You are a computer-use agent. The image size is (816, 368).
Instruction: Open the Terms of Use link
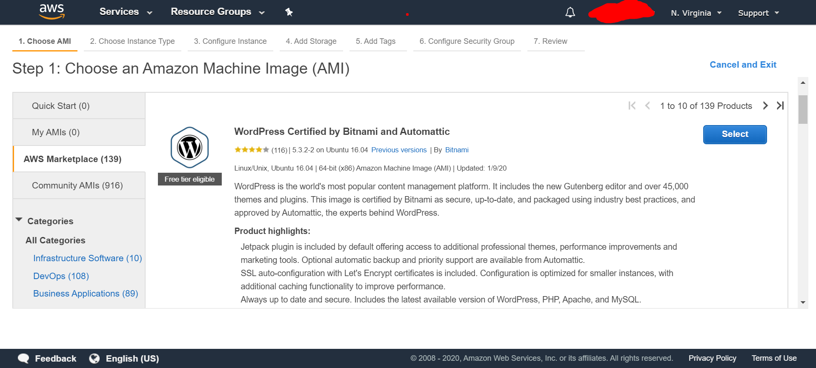click(774, 358)
